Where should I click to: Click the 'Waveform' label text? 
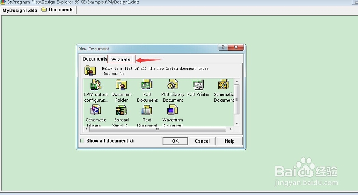click(x=173, y=120)
